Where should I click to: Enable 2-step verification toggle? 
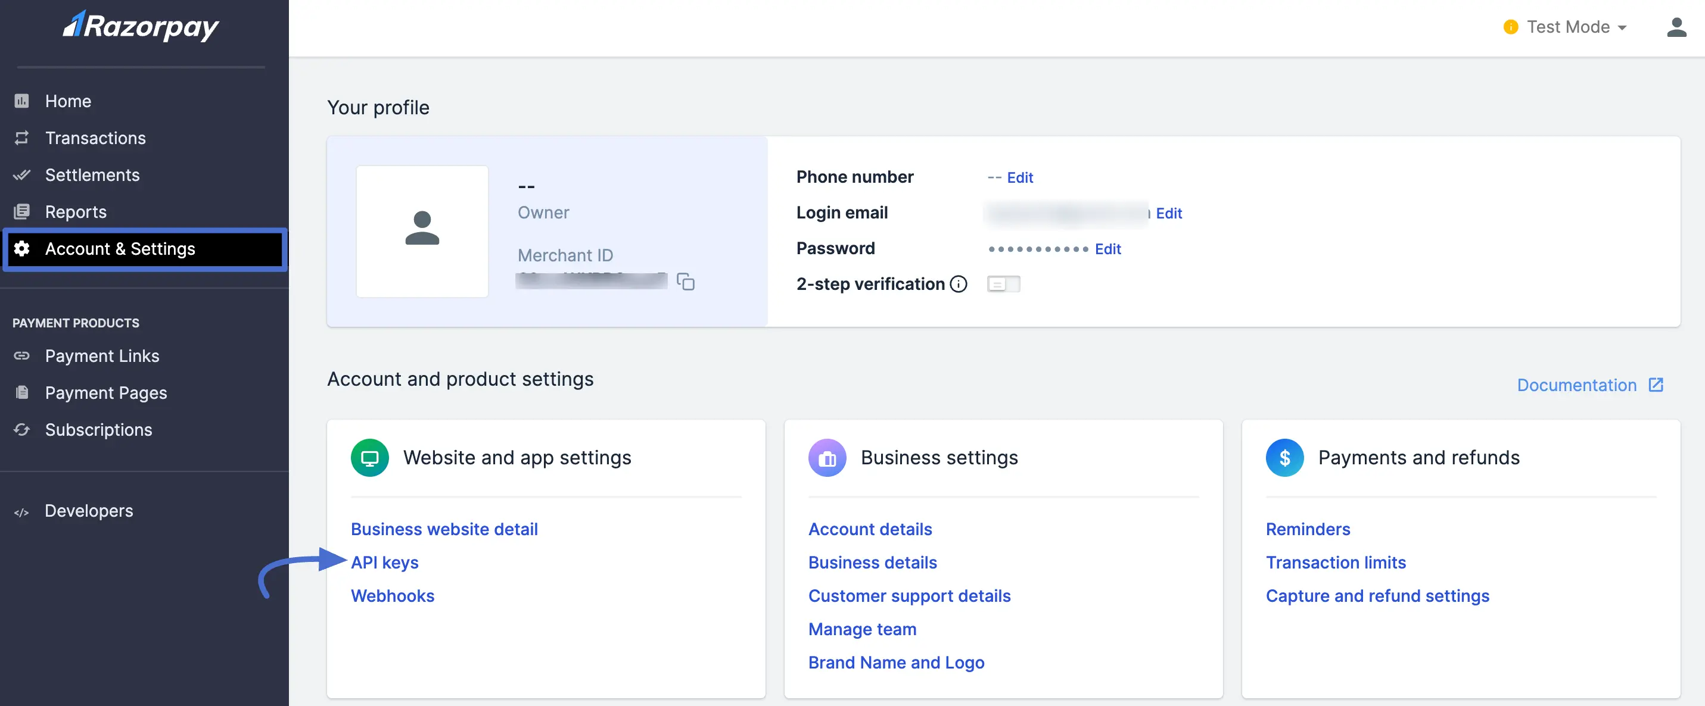(x=1003, y=284)
